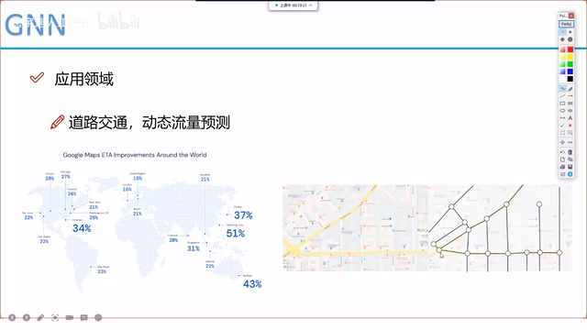Click the 道路交通，动态流量预测 text
Screen dimensions: 587x330
(x=149, y=123)
